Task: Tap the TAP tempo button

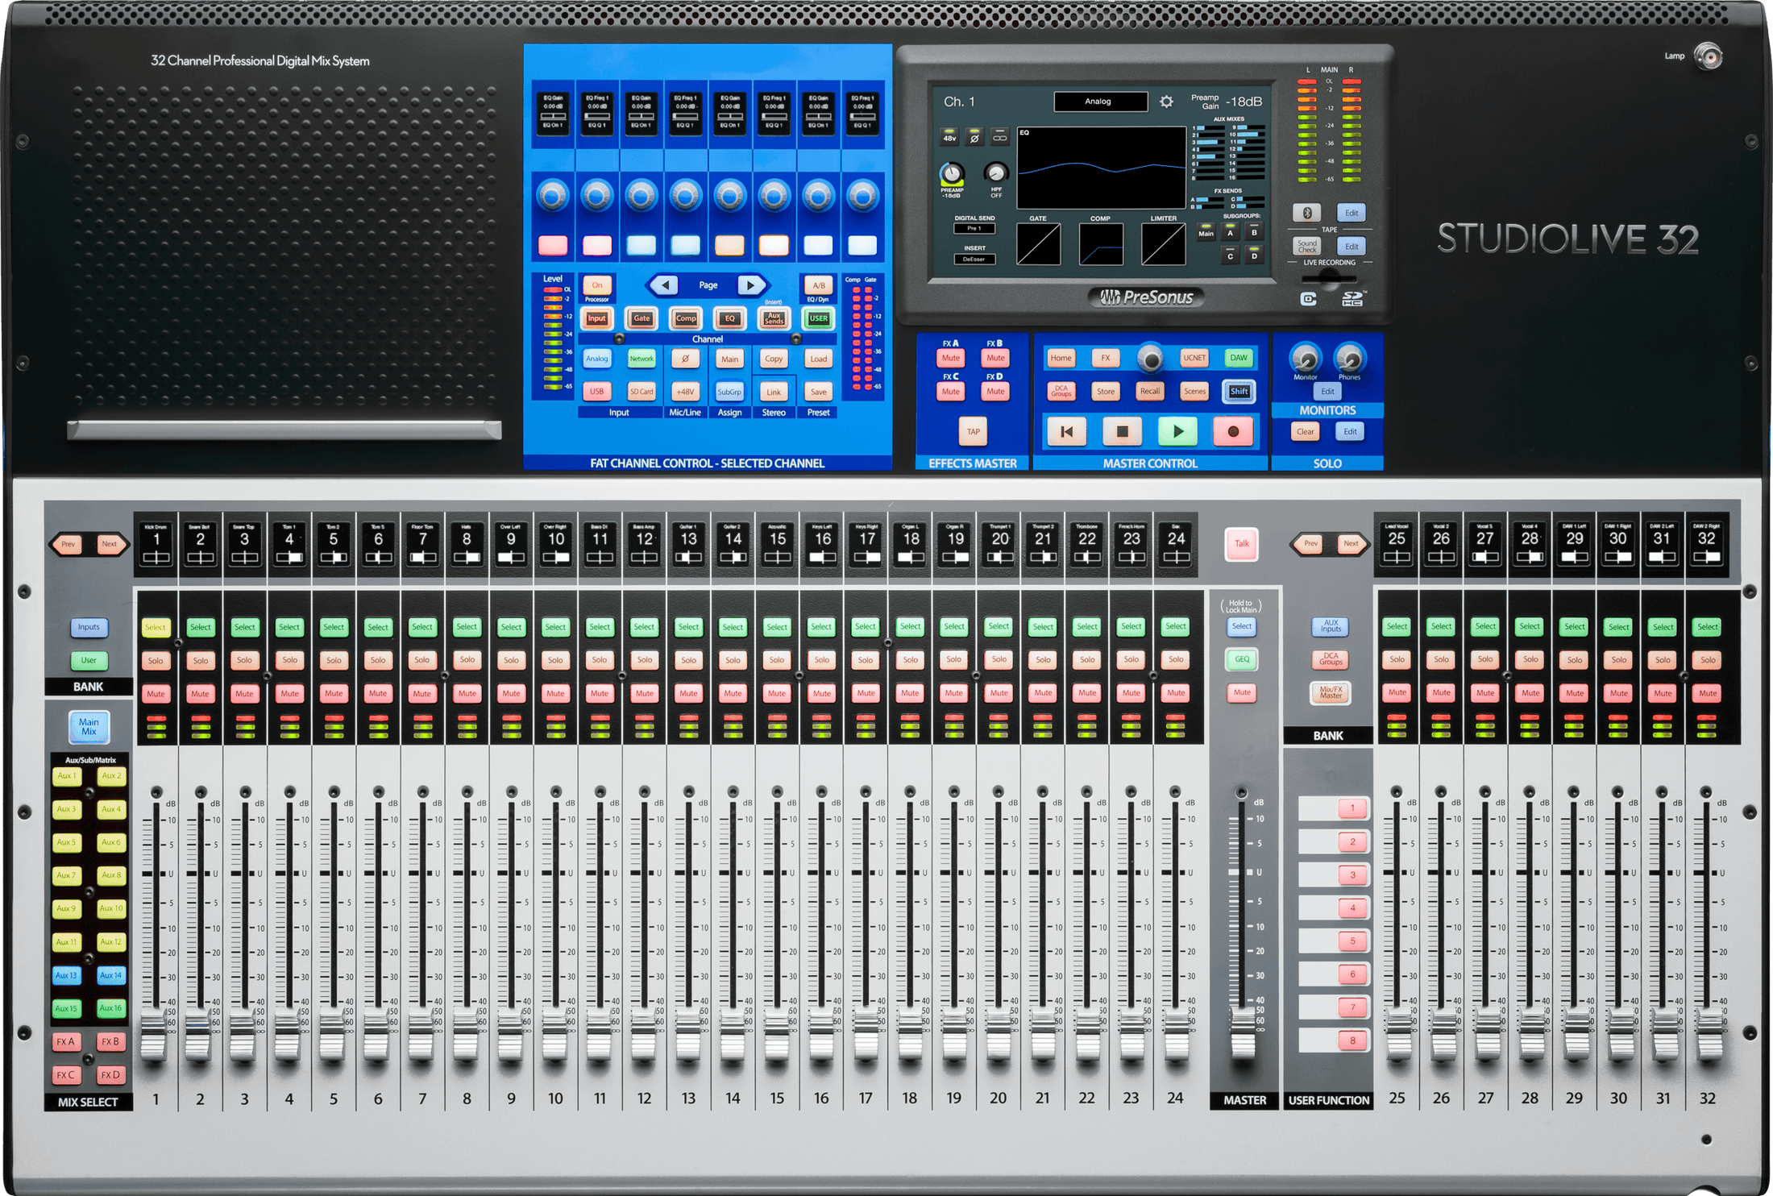Action: (x=973, y=432)
